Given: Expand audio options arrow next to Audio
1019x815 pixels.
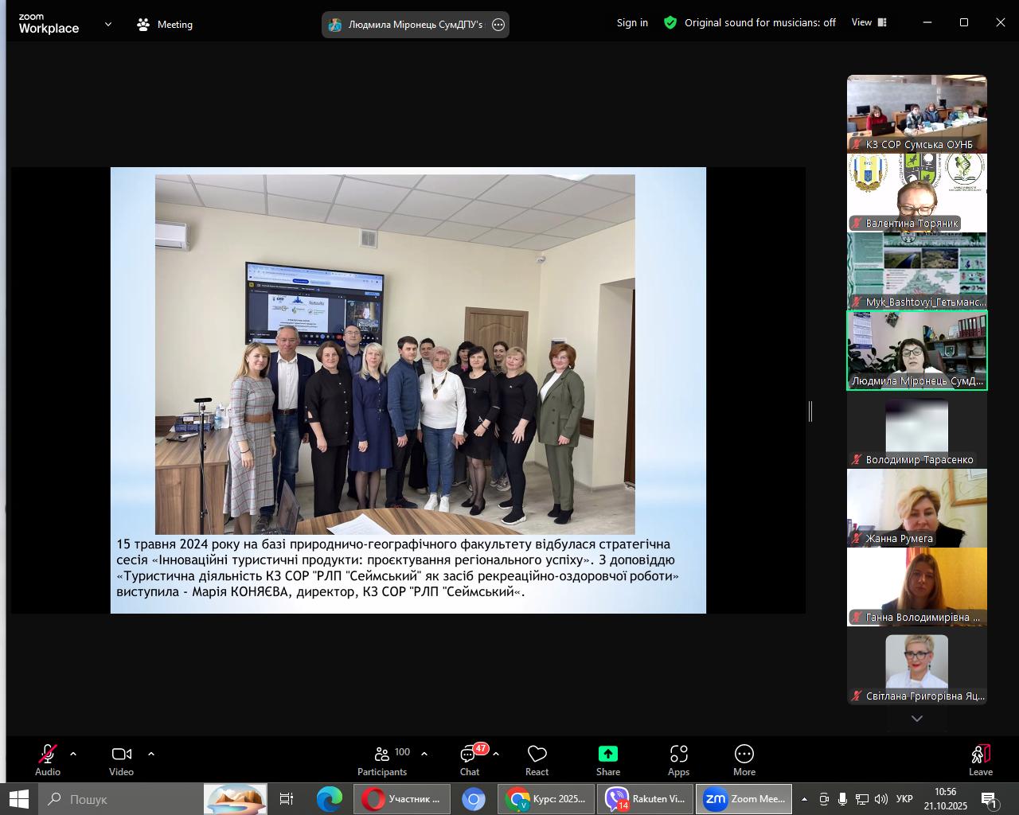Looking at the screenshot, I should (x=73, y=754).
